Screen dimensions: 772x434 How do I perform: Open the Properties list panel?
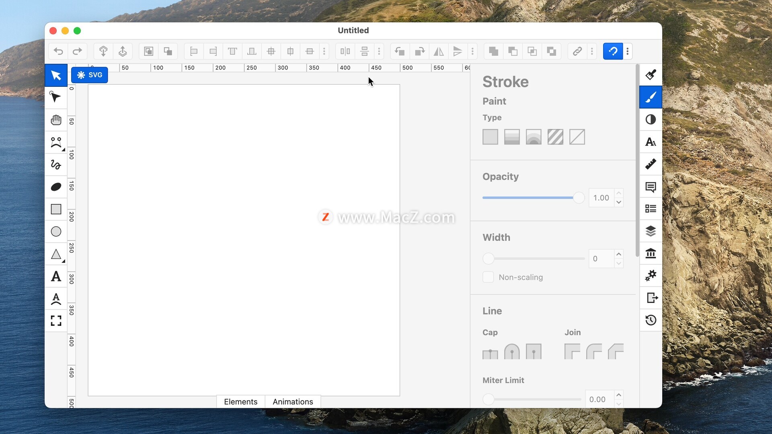click(x=651, y=209)
